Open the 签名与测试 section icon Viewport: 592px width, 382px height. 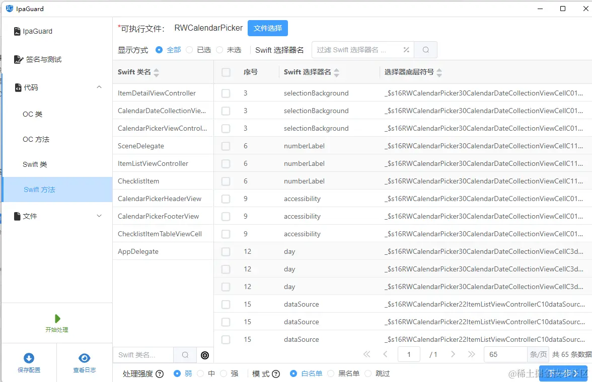(x=19, y=60)
